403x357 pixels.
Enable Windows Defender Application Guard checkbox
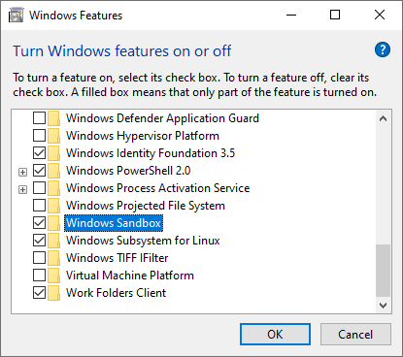(x=39, y=118)
